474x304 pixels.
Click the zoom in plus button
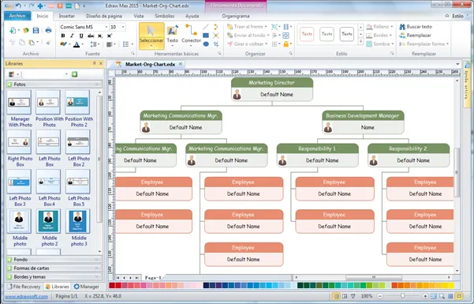coord(425,296)
